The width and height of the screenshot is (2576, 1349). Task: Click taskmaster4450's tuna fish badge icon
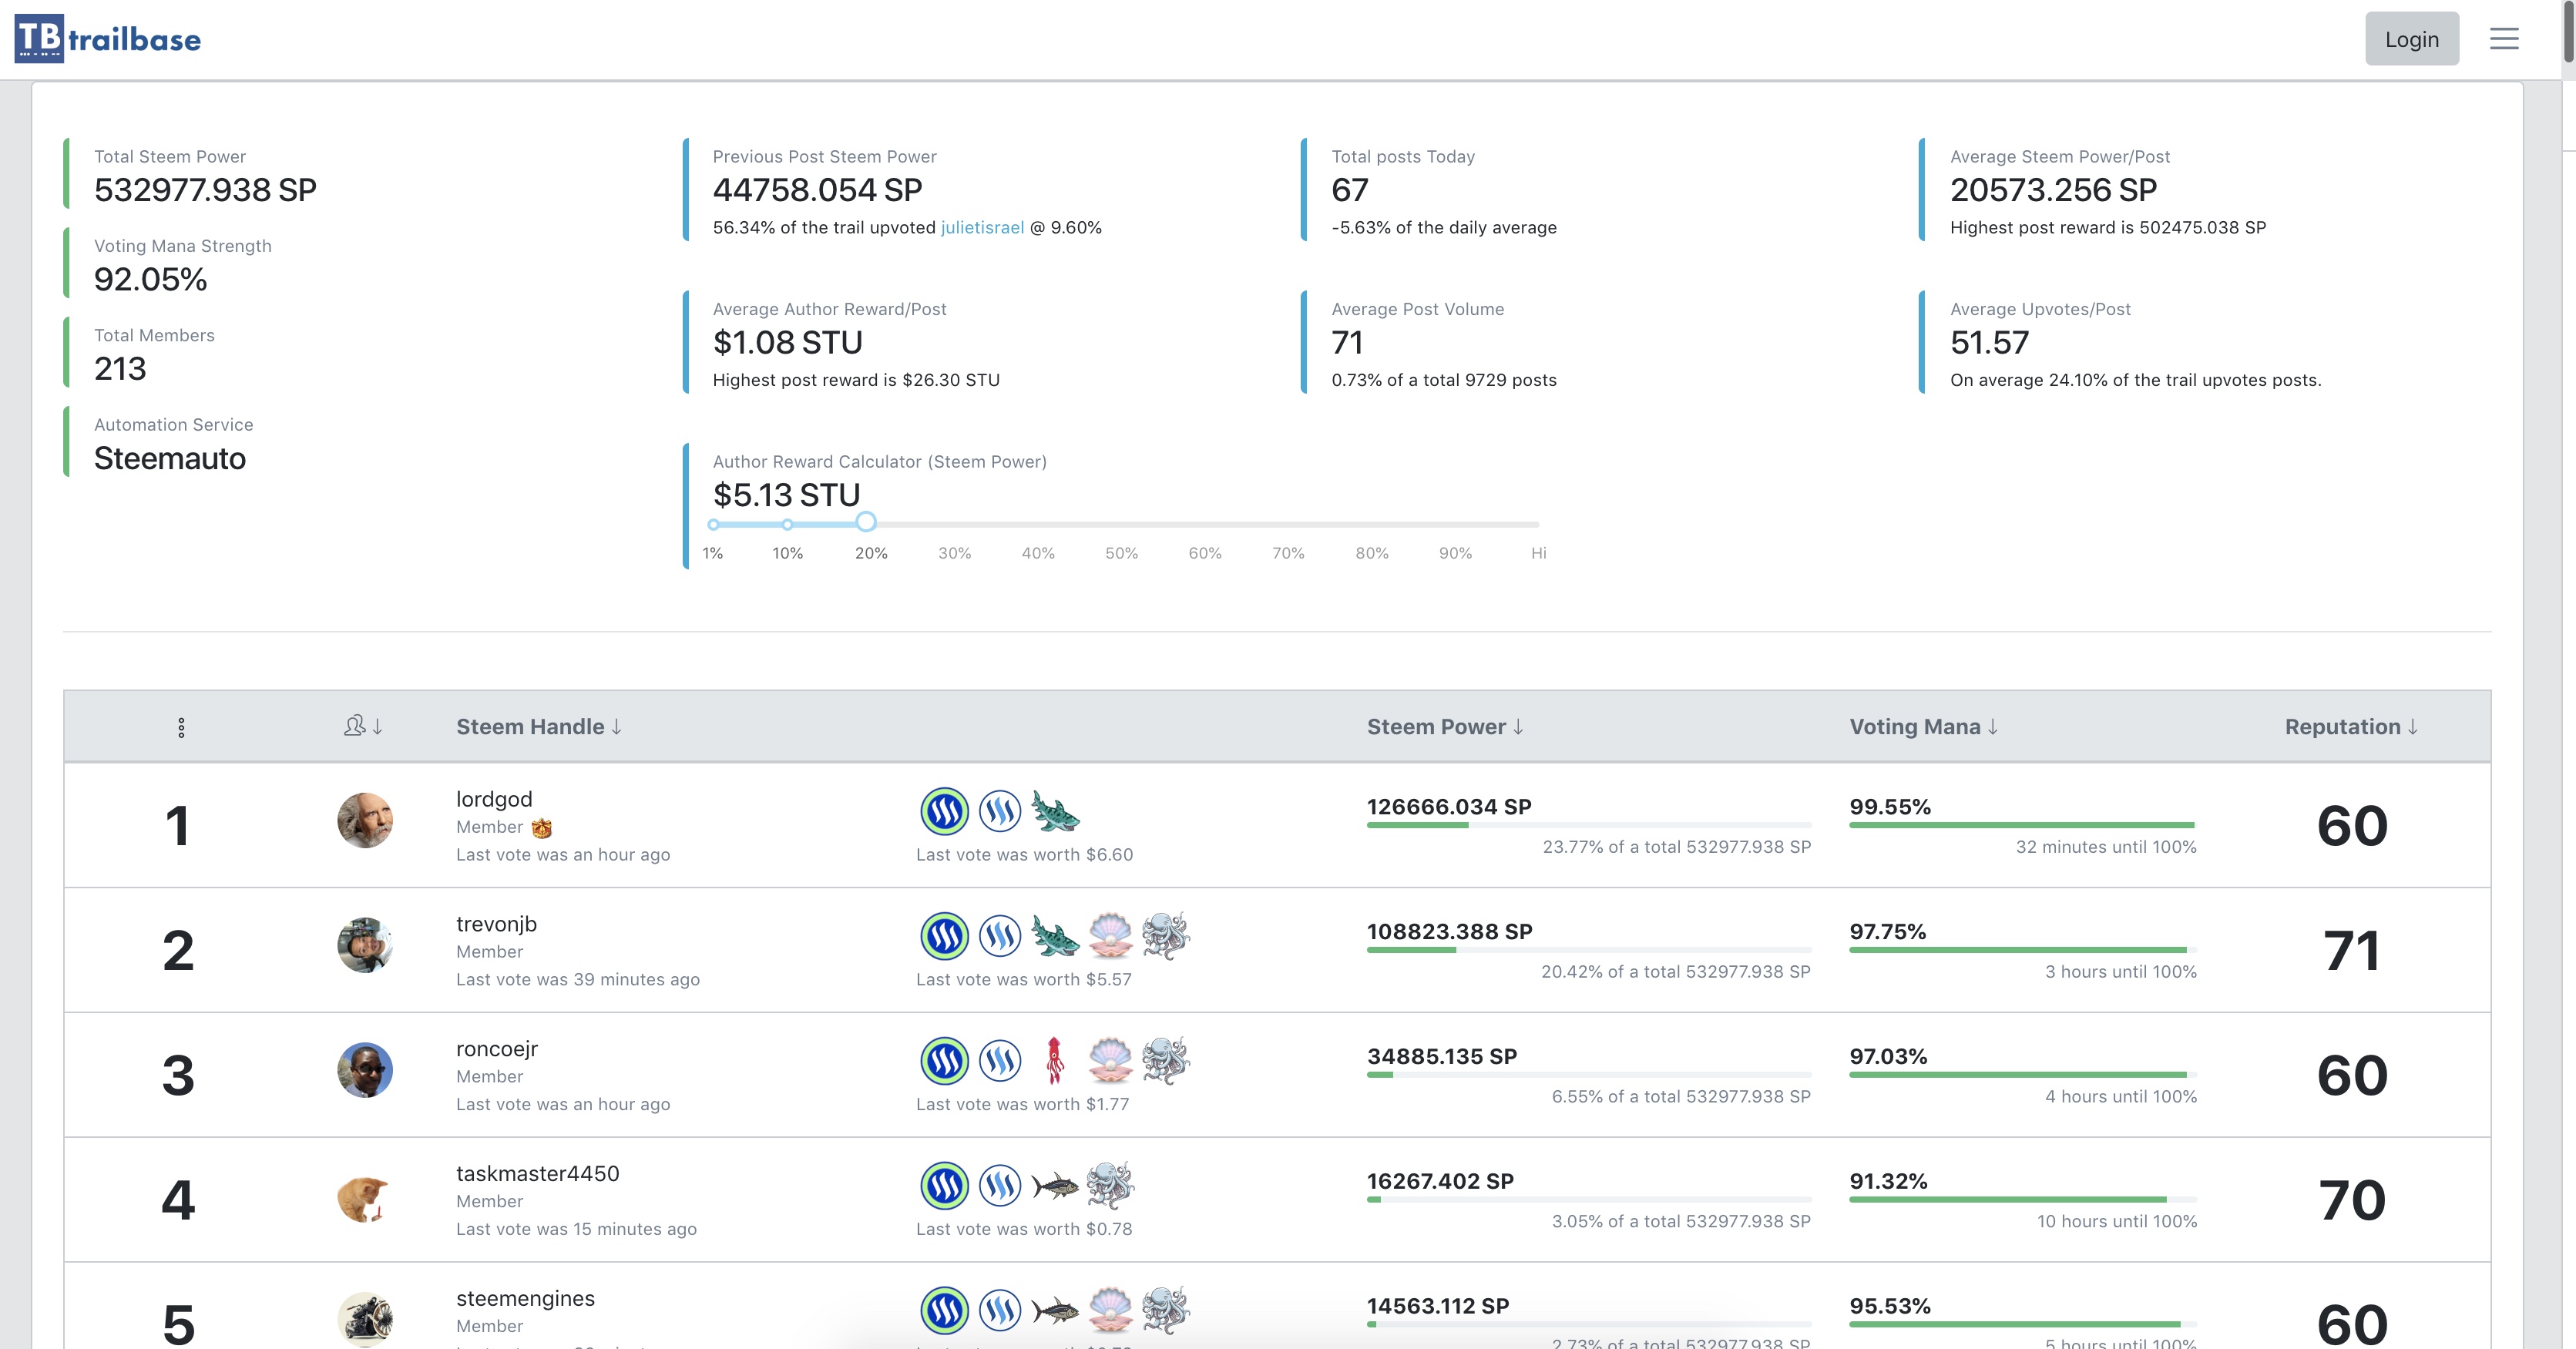point(1054,1185)
